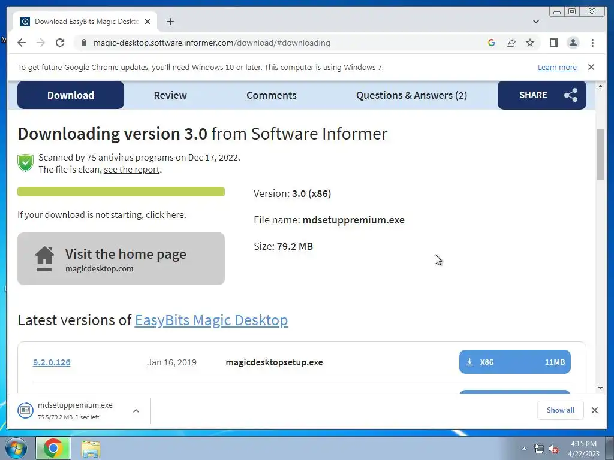Open the browser side panel
614x460 pixels.
tap(553, 43)
